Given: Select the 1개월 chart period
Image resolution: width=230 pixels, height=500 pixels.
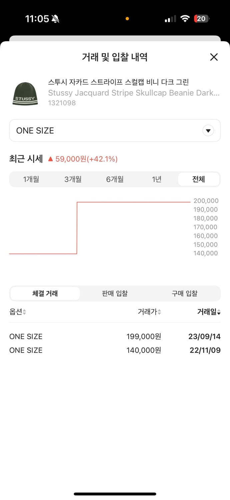Looking at the screenshot, I should 31,179.
